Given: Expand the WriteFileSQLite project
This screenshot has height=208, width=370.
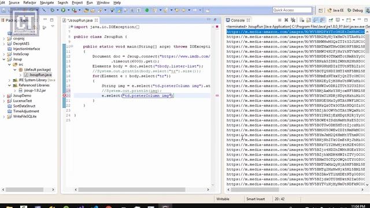Looking at the screenshot, I should [x=4, y=117].
